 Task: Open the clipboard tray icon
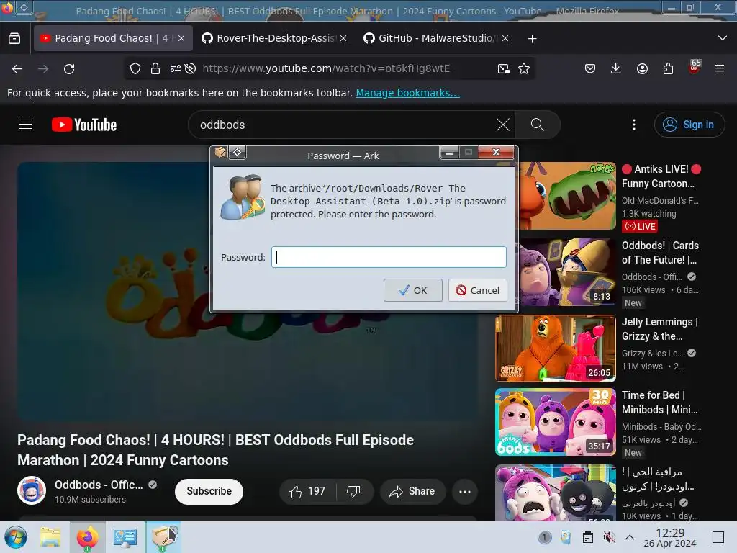588,537
